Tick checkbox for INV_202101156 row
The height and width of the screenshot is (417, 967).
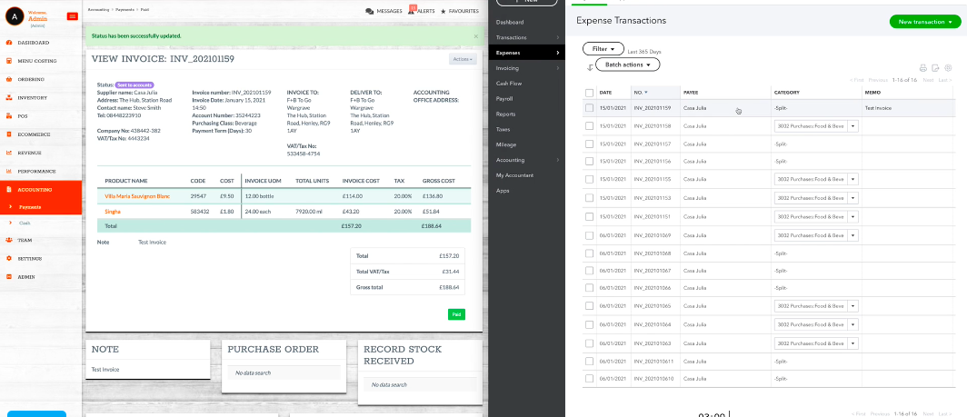pyautogui.click(x=590, y=161)
